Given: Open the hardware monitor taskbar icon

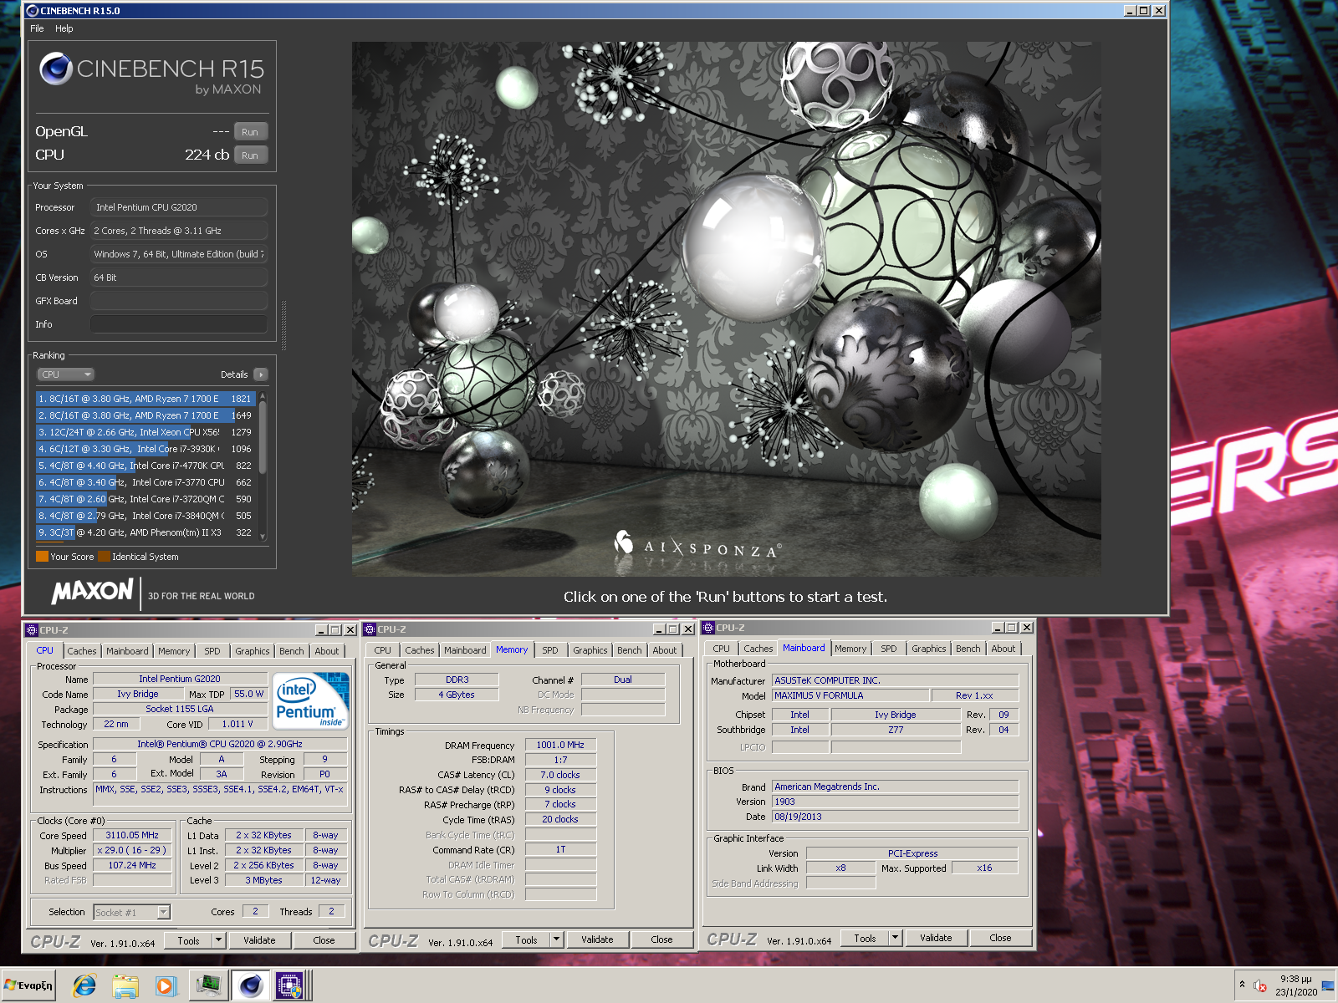Looking at the screenshot, I should pyautogui.click(x=208, y=985).
